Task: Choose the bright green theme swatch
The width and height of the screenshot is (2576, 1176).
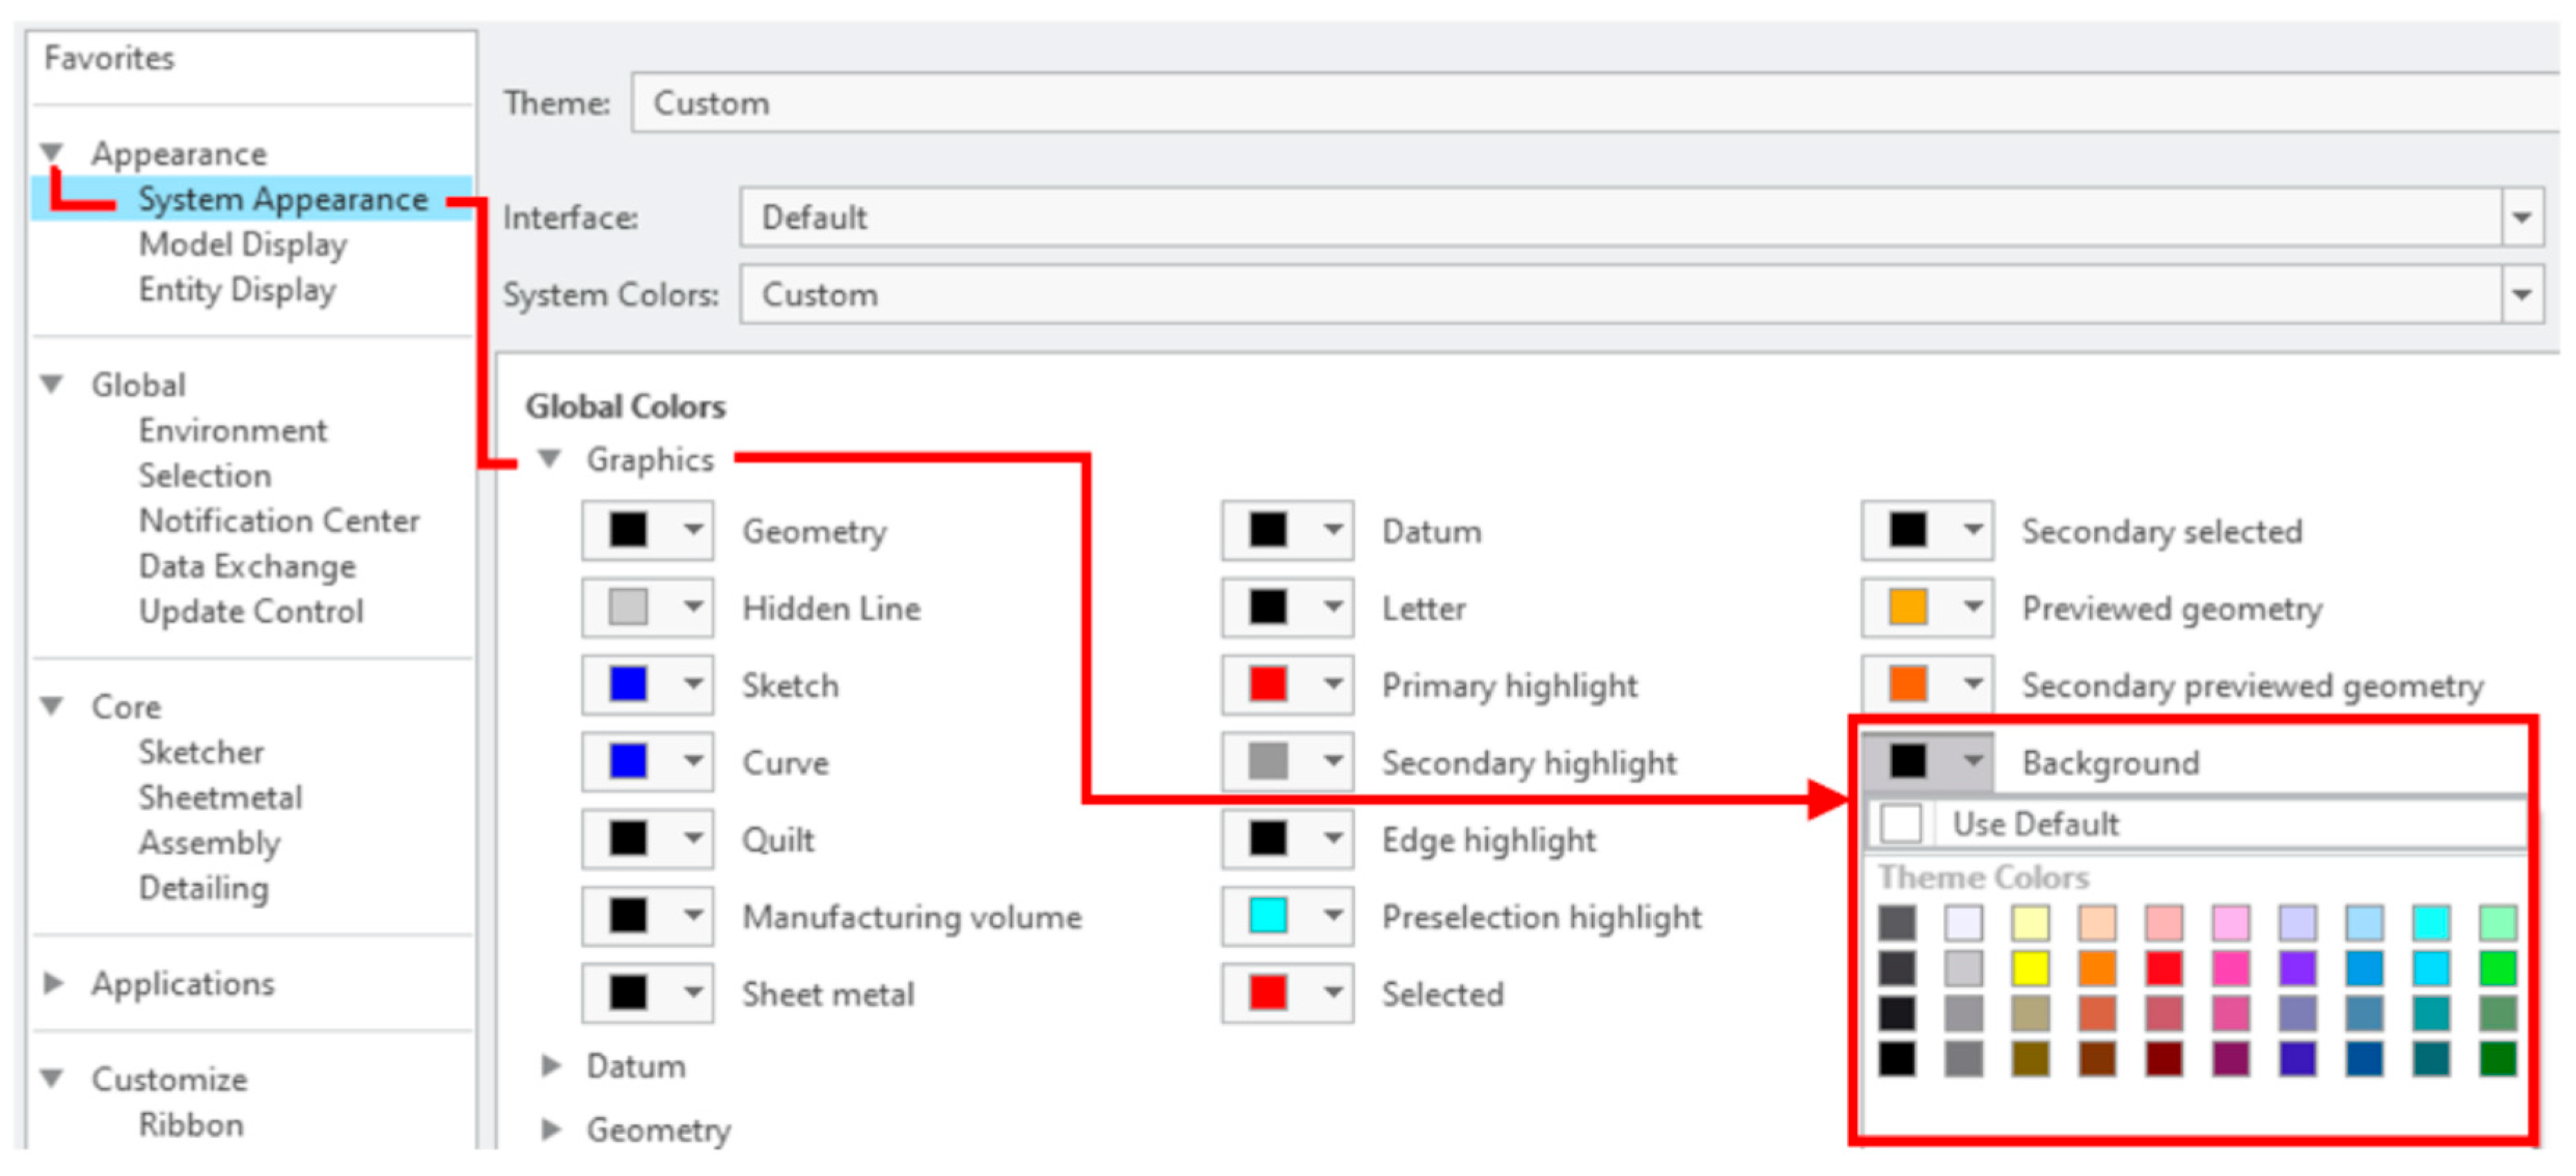Action: (x=2497, y=967)
